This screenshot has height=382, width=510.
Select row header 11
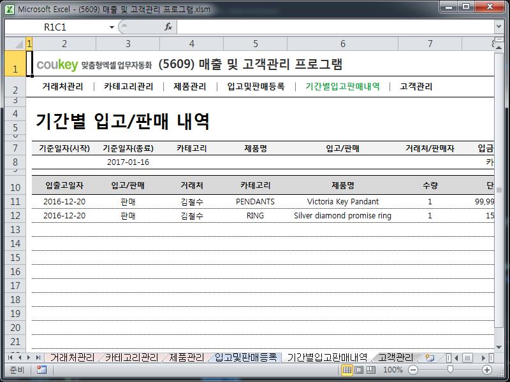coord(15,201)
